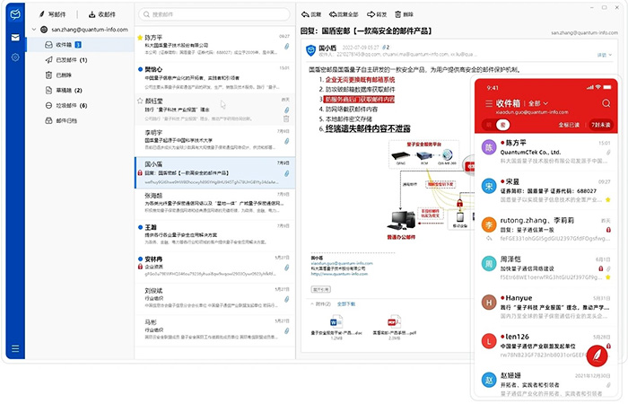Open the 马彤 行业资讯 email
628x404 pixels.
coord(215,329)
